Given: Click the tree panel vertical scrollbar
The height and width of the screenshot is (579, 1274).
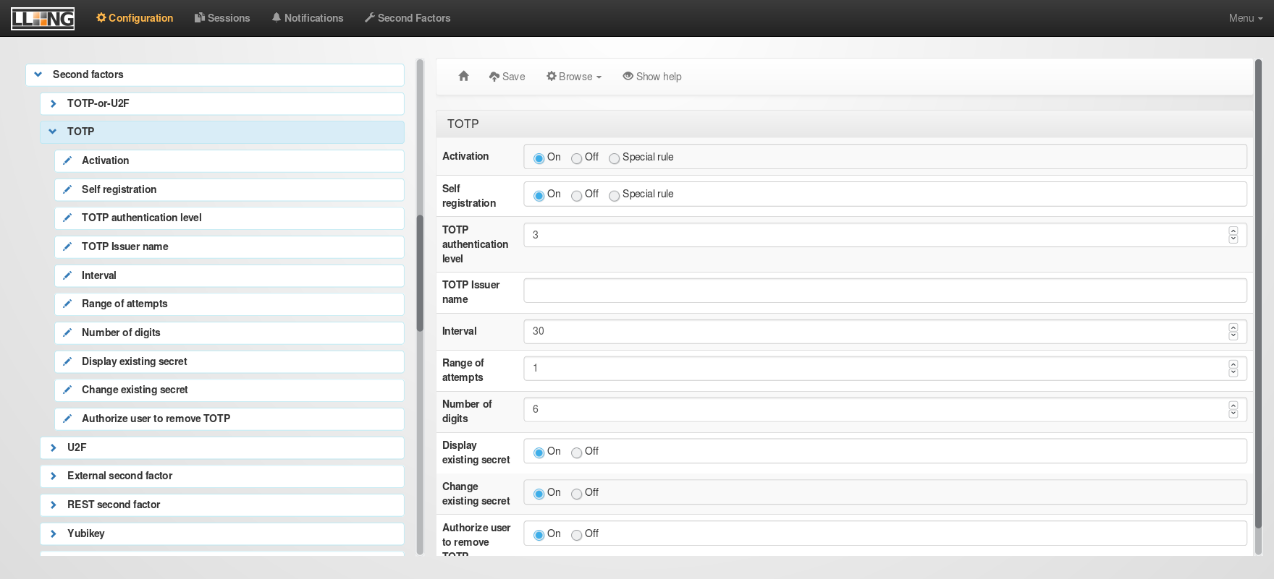Looking at the screenshot, I should (420, 273).
